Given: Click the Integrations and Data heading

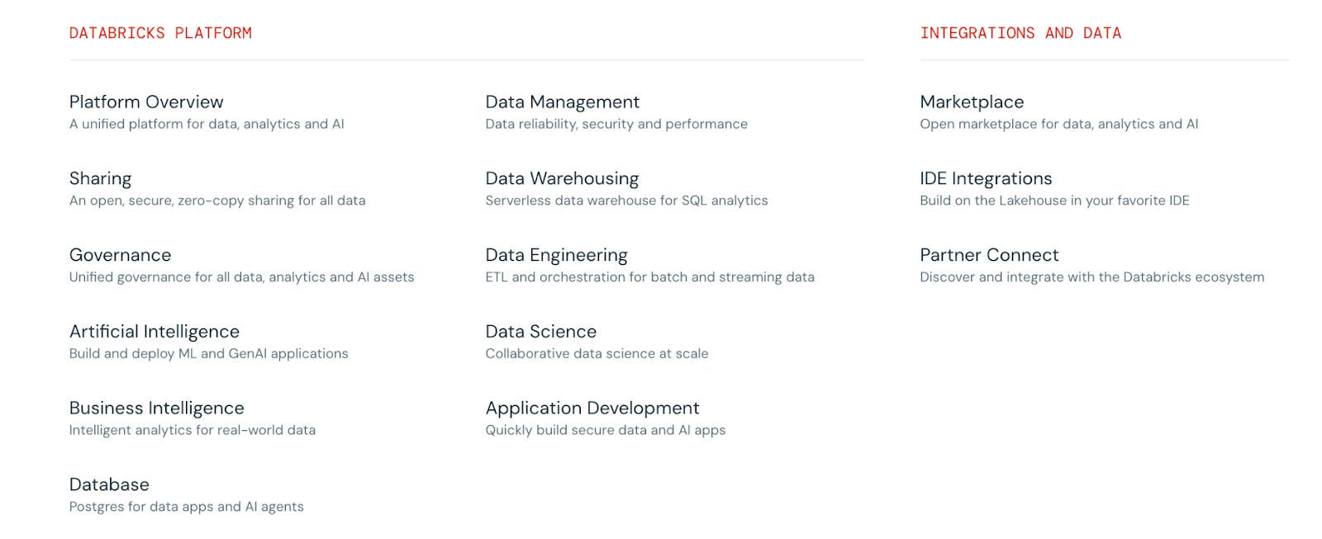Looking at the screenshot, I should (1020, 33).
